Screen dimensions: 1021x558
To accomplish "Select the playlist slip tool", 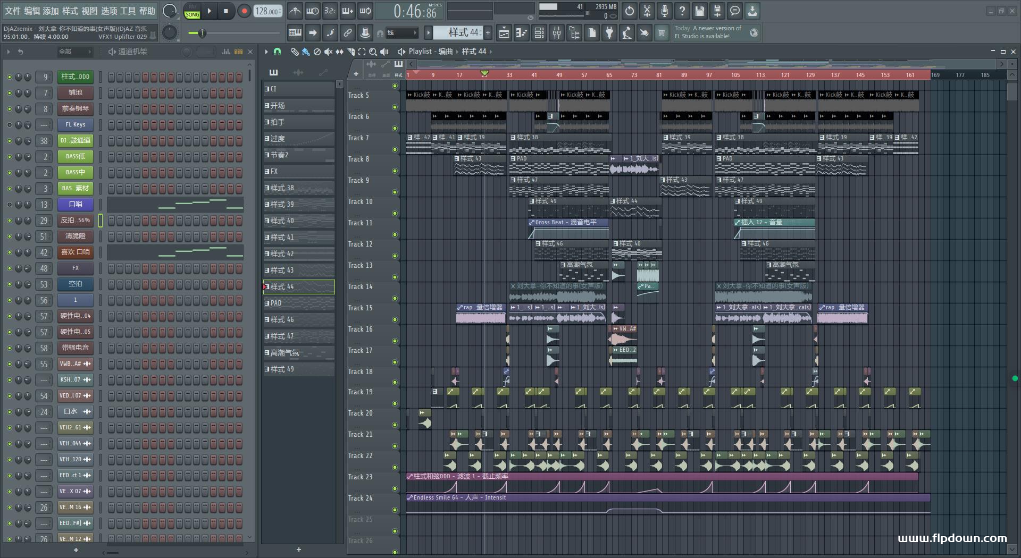I will [x=339, y=52].
